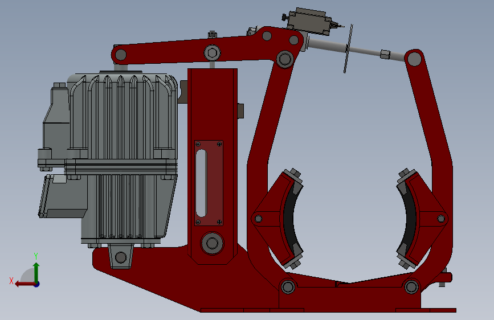Select the right brake shoe center pin

pos(441,219)
